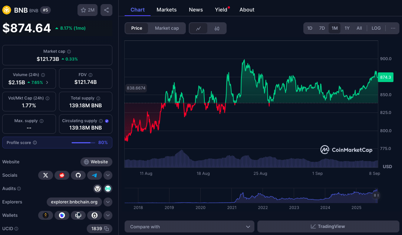Expand more Wallets chevron

tap(108, 215)
